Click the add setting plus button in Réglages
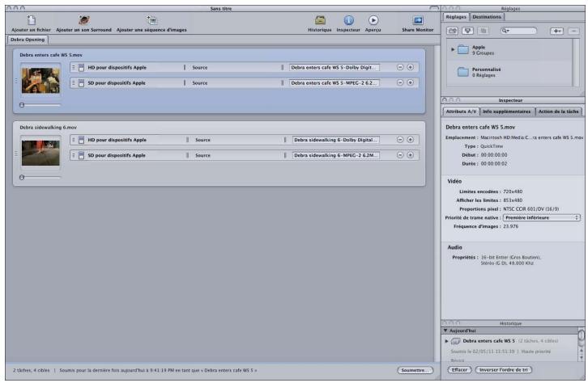Image resolution: width=588 pixels, height=383 pixels. pos(556,29)
